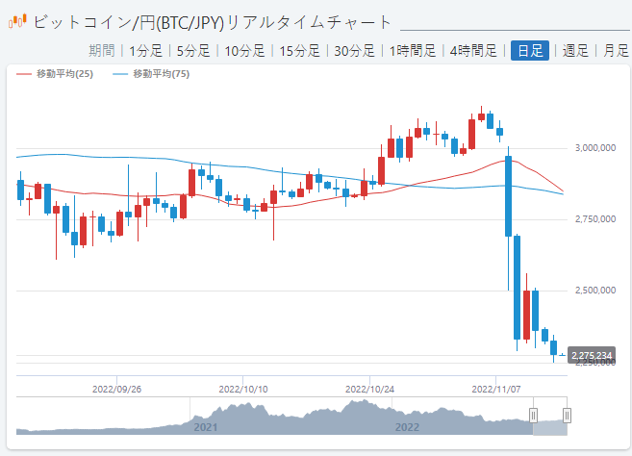Switch to 週足 weekly chart

click(575, 51)
